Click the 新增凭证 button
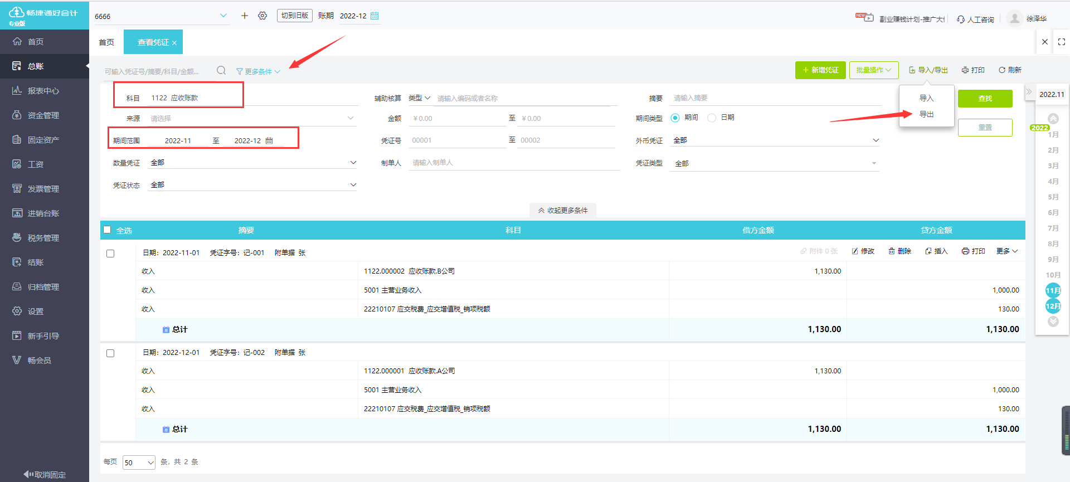 tap(820, 70)
